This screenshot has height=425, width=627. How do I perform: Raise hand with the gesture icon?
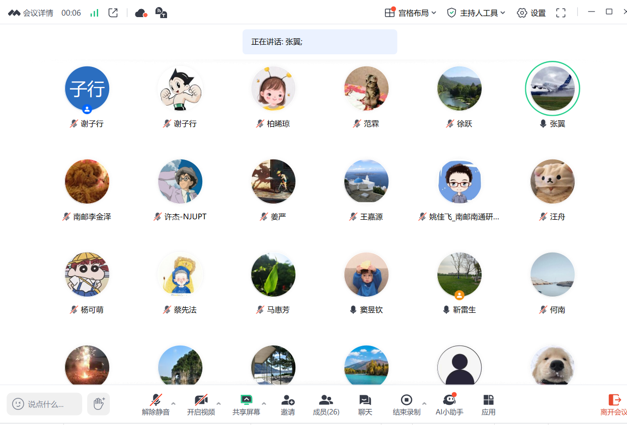pos(99,403)
